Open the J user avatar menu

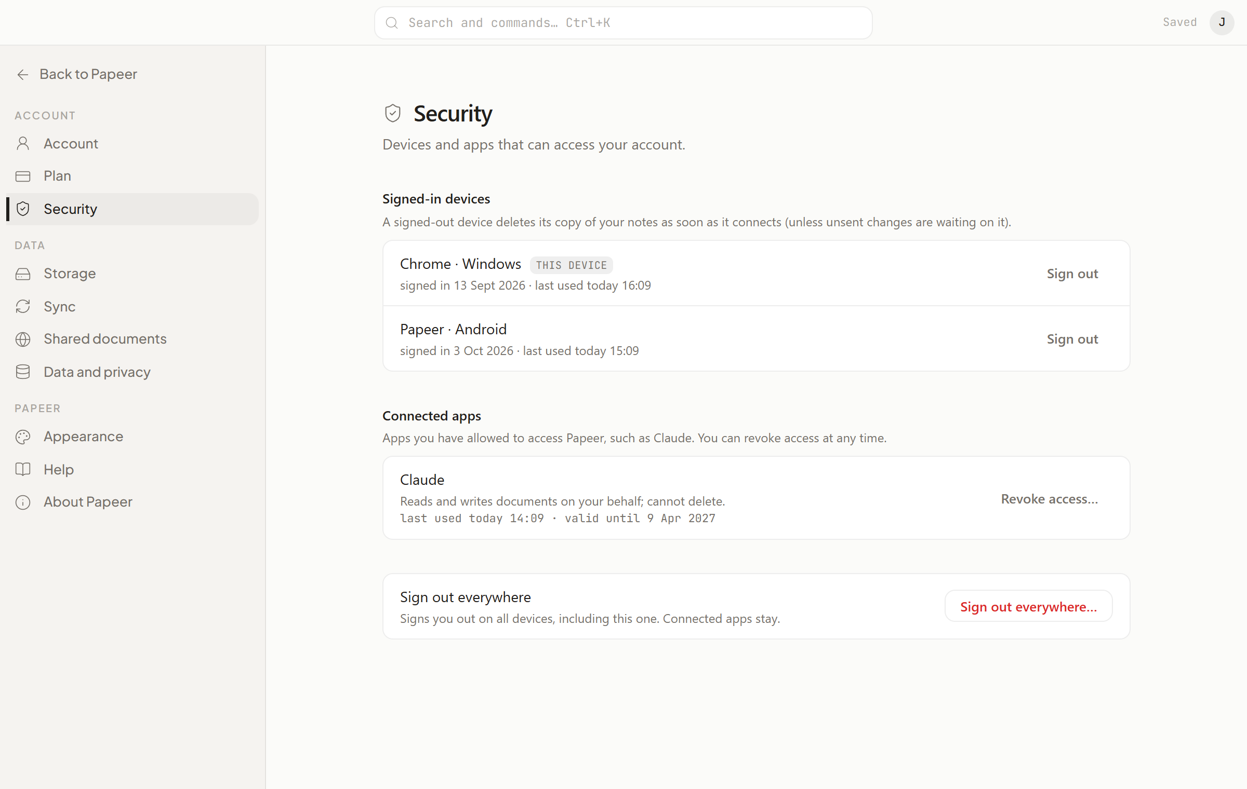point(1222,23)
